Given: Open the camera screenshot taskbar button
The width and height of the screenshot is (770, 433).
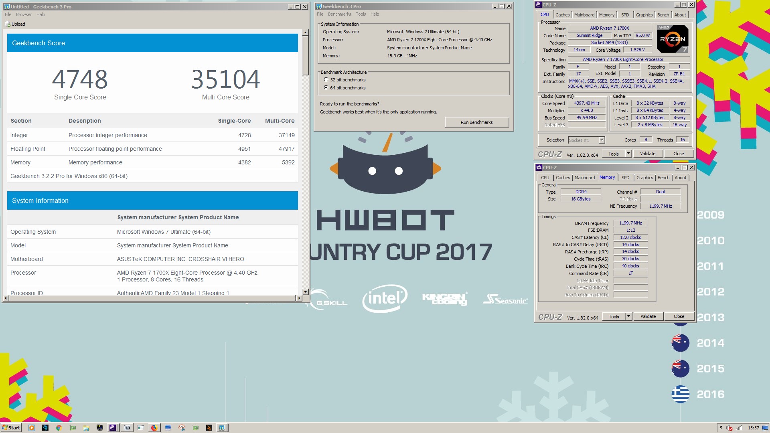Looking at the screenshot, I should 127,428.
